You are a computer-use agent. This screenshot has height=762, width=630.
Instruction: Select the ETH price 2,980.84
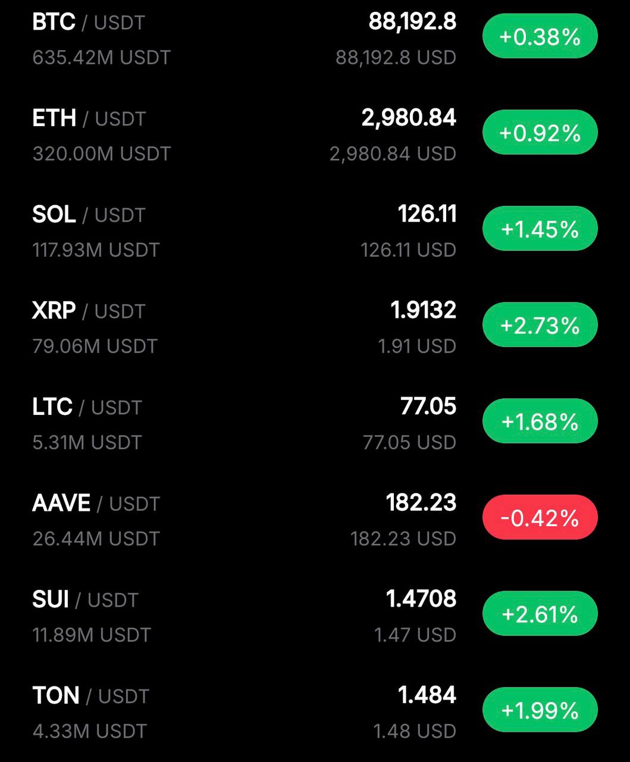[409, 118]
